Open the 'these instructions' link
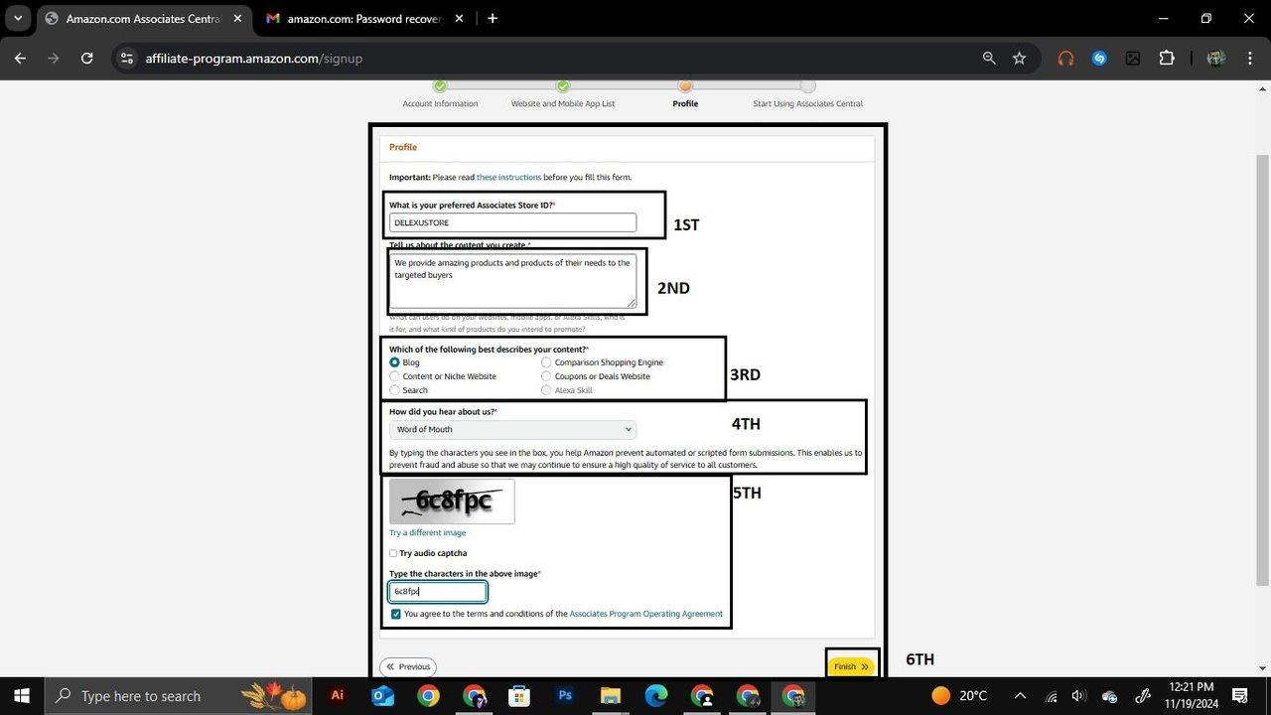Viewport: 1271px width, 715px height. point(508,177)
